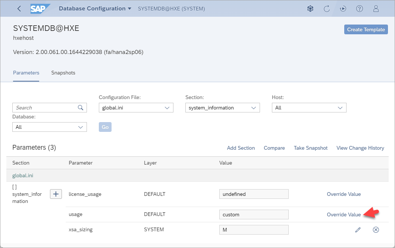The image size is (395, 248).
Task: Click the usage value field showing custom
Action: [x=254, y=214]
